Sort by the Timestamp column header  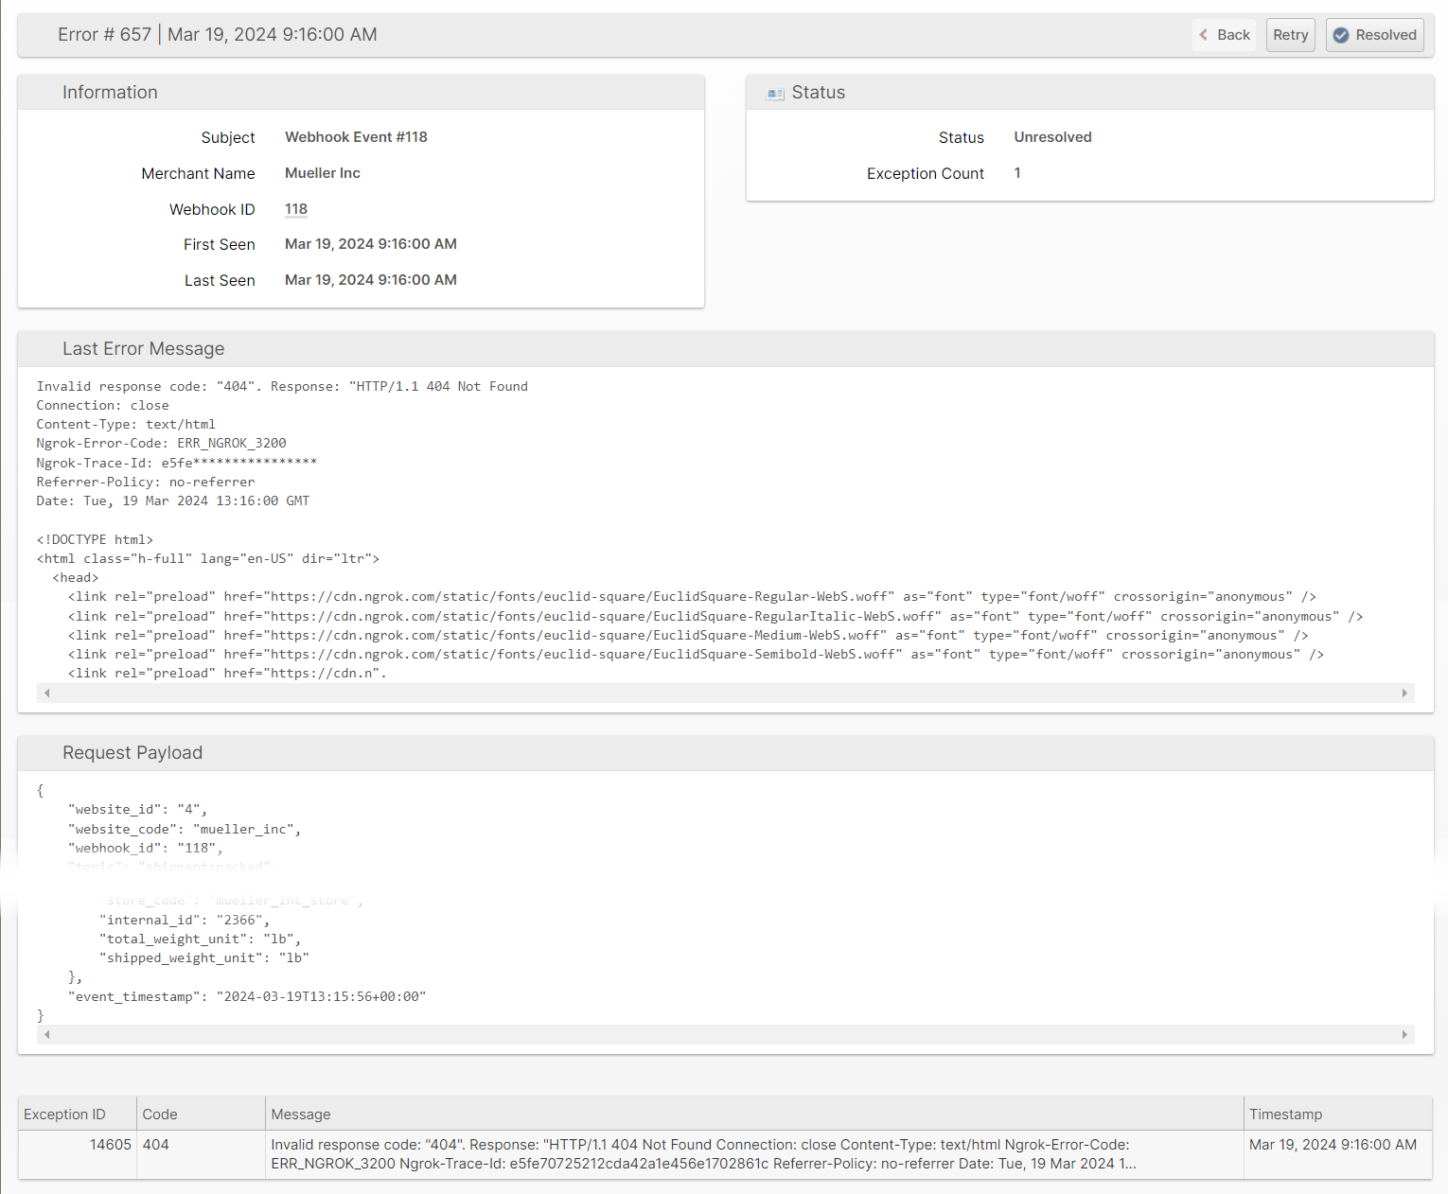[x=1285, y=1115]
